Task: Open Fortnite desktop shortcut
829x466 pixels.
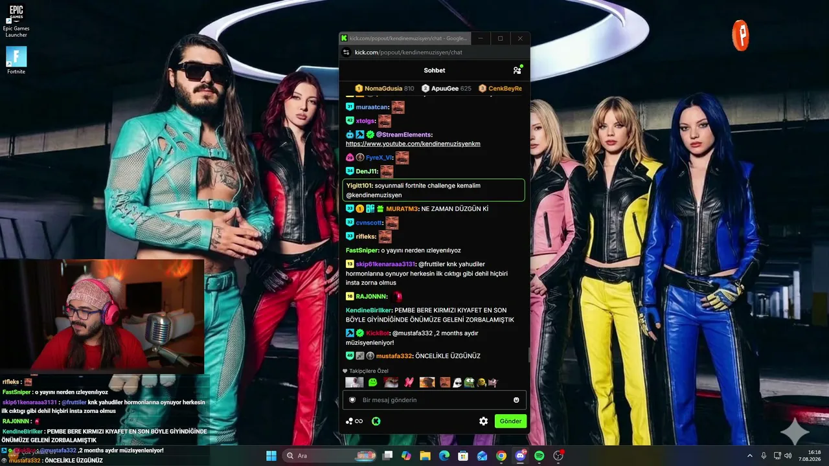Action: coord(16,60)
